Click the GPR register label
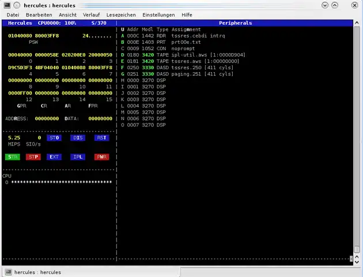This screenshot has width=363, height=277. [21, 106]
